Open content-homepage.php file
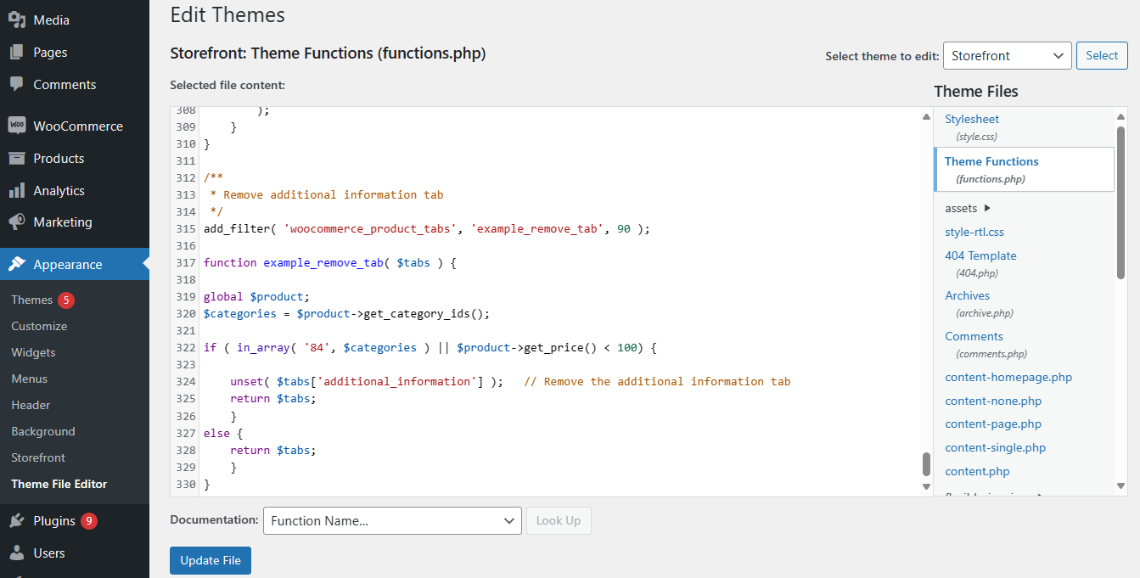This screenshot has height=578, width=1140. pos(1008,377)
